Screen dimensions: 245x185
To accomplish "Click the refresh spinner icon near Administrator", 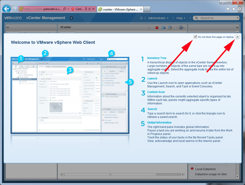I will click(141, 18).
